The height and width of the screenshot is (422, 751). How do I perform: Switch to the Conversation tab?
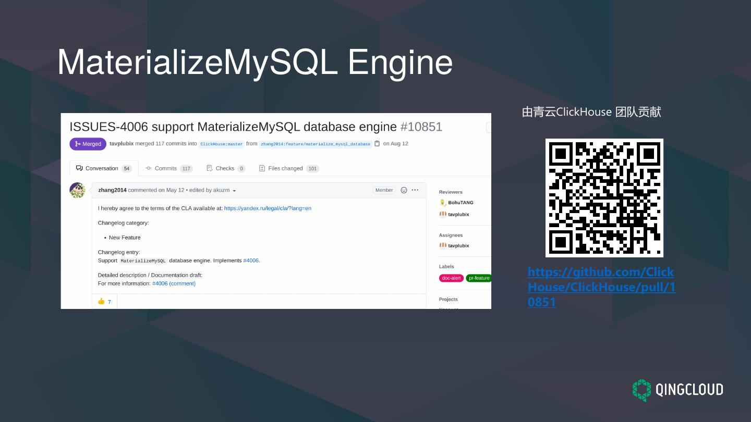pyautogui.click(x=104, y=168)
